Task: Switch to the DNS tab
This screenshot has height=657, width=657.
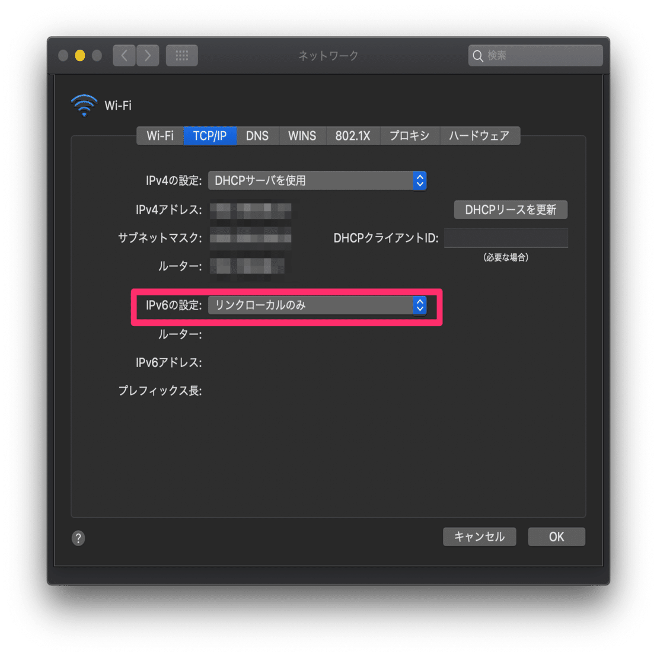Action: [257, 136]
